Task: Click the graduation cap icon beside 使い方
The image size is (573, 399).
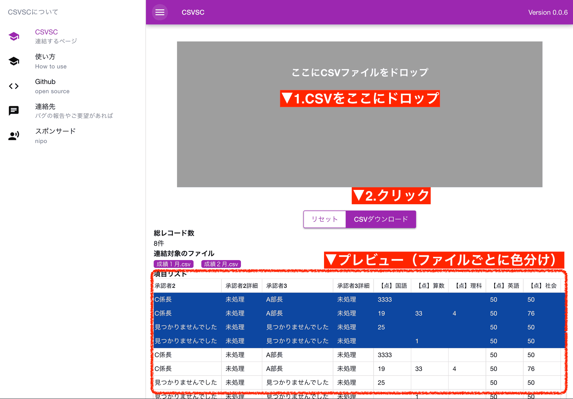Action: pos(13,61)
